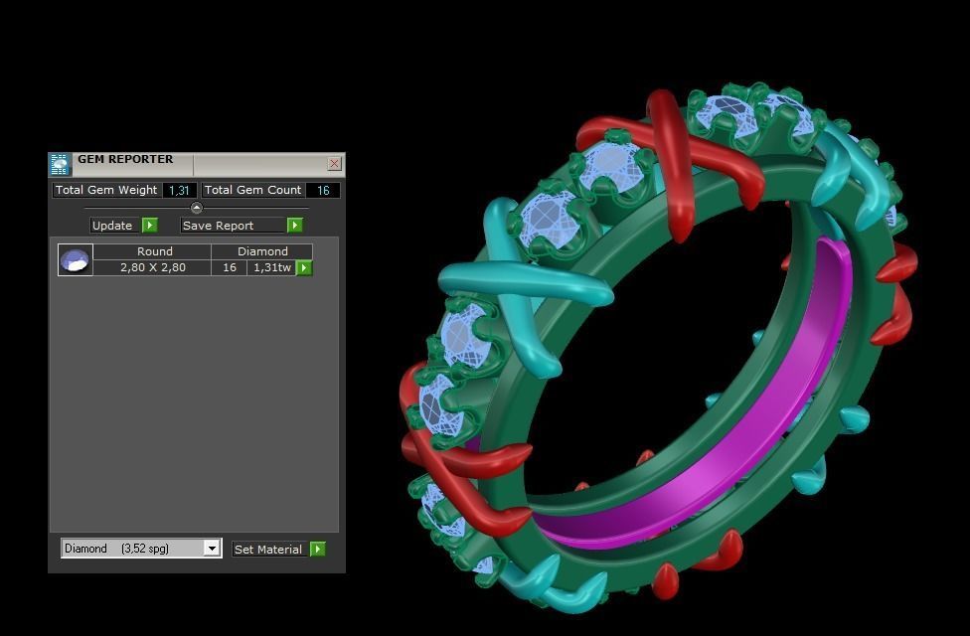Click the Total Gem Weight value 1,31
Screen dimensions: 970x636
[180, 190]
